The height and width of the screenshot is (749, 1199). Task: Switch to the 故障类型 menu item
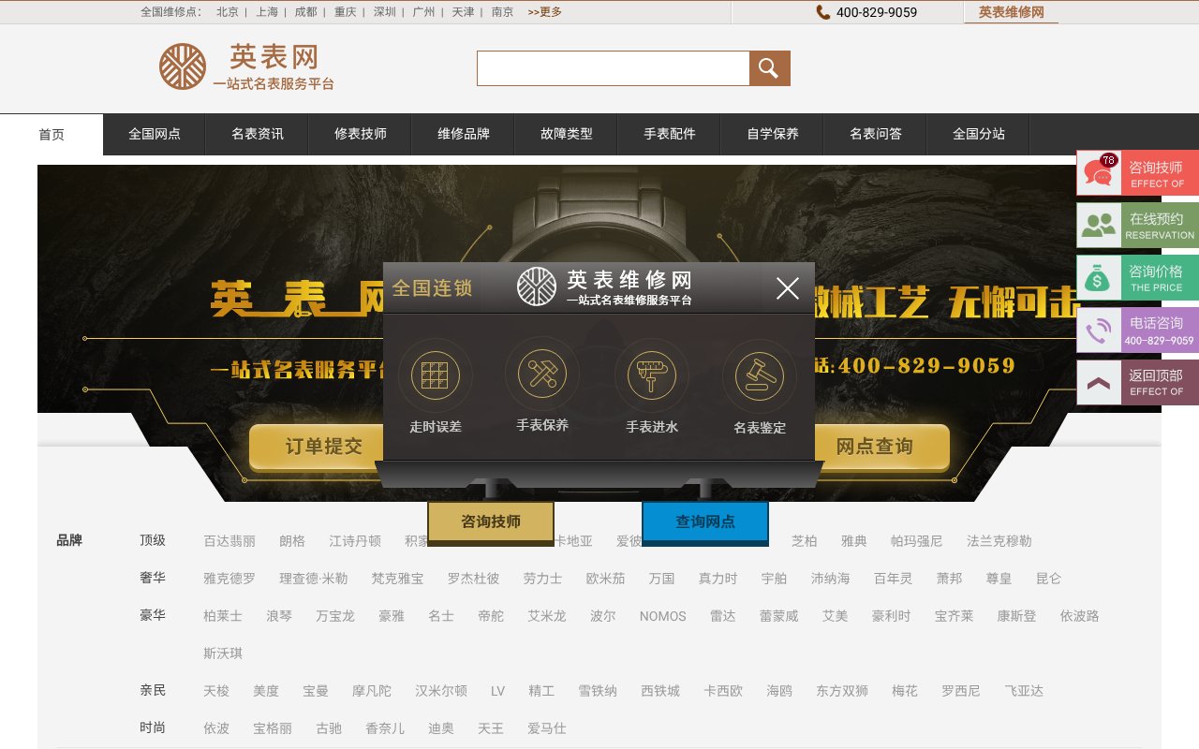(x=566, y=134)
